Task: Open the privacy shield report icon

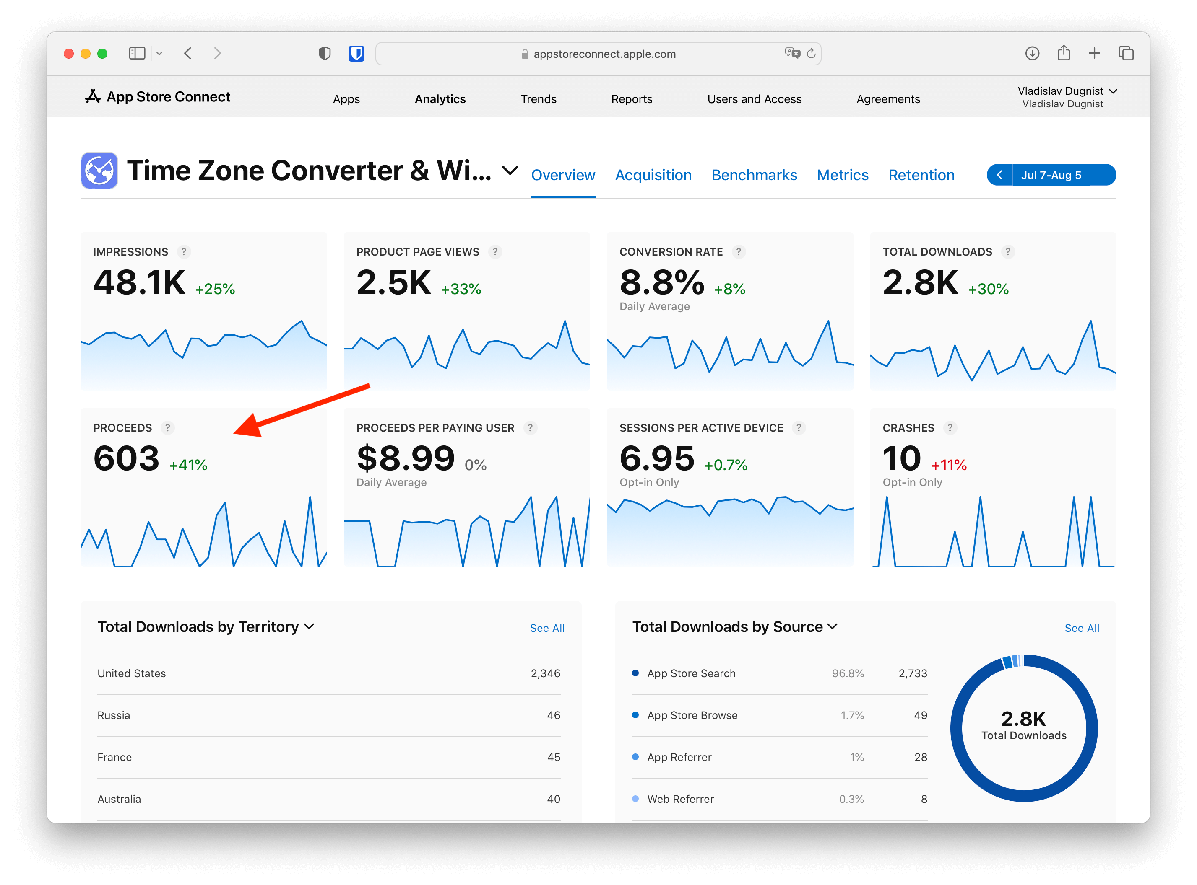Action: pyautogui.click(x=324, y=54)
